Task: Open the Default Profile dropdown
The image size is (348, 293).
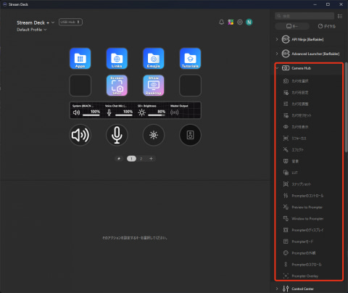Action: (32, 30)
